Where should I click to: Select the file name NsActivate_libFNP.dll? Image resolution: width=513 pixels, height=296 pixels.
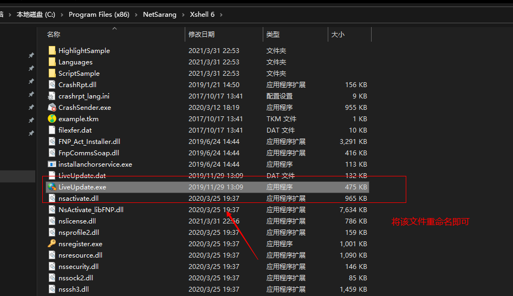90,210
